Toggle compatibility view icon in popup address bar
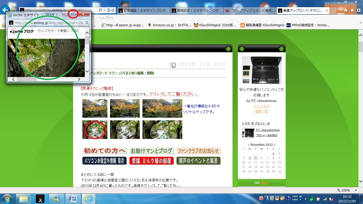This screenshot has width=363, height=204. coord(87,23)
